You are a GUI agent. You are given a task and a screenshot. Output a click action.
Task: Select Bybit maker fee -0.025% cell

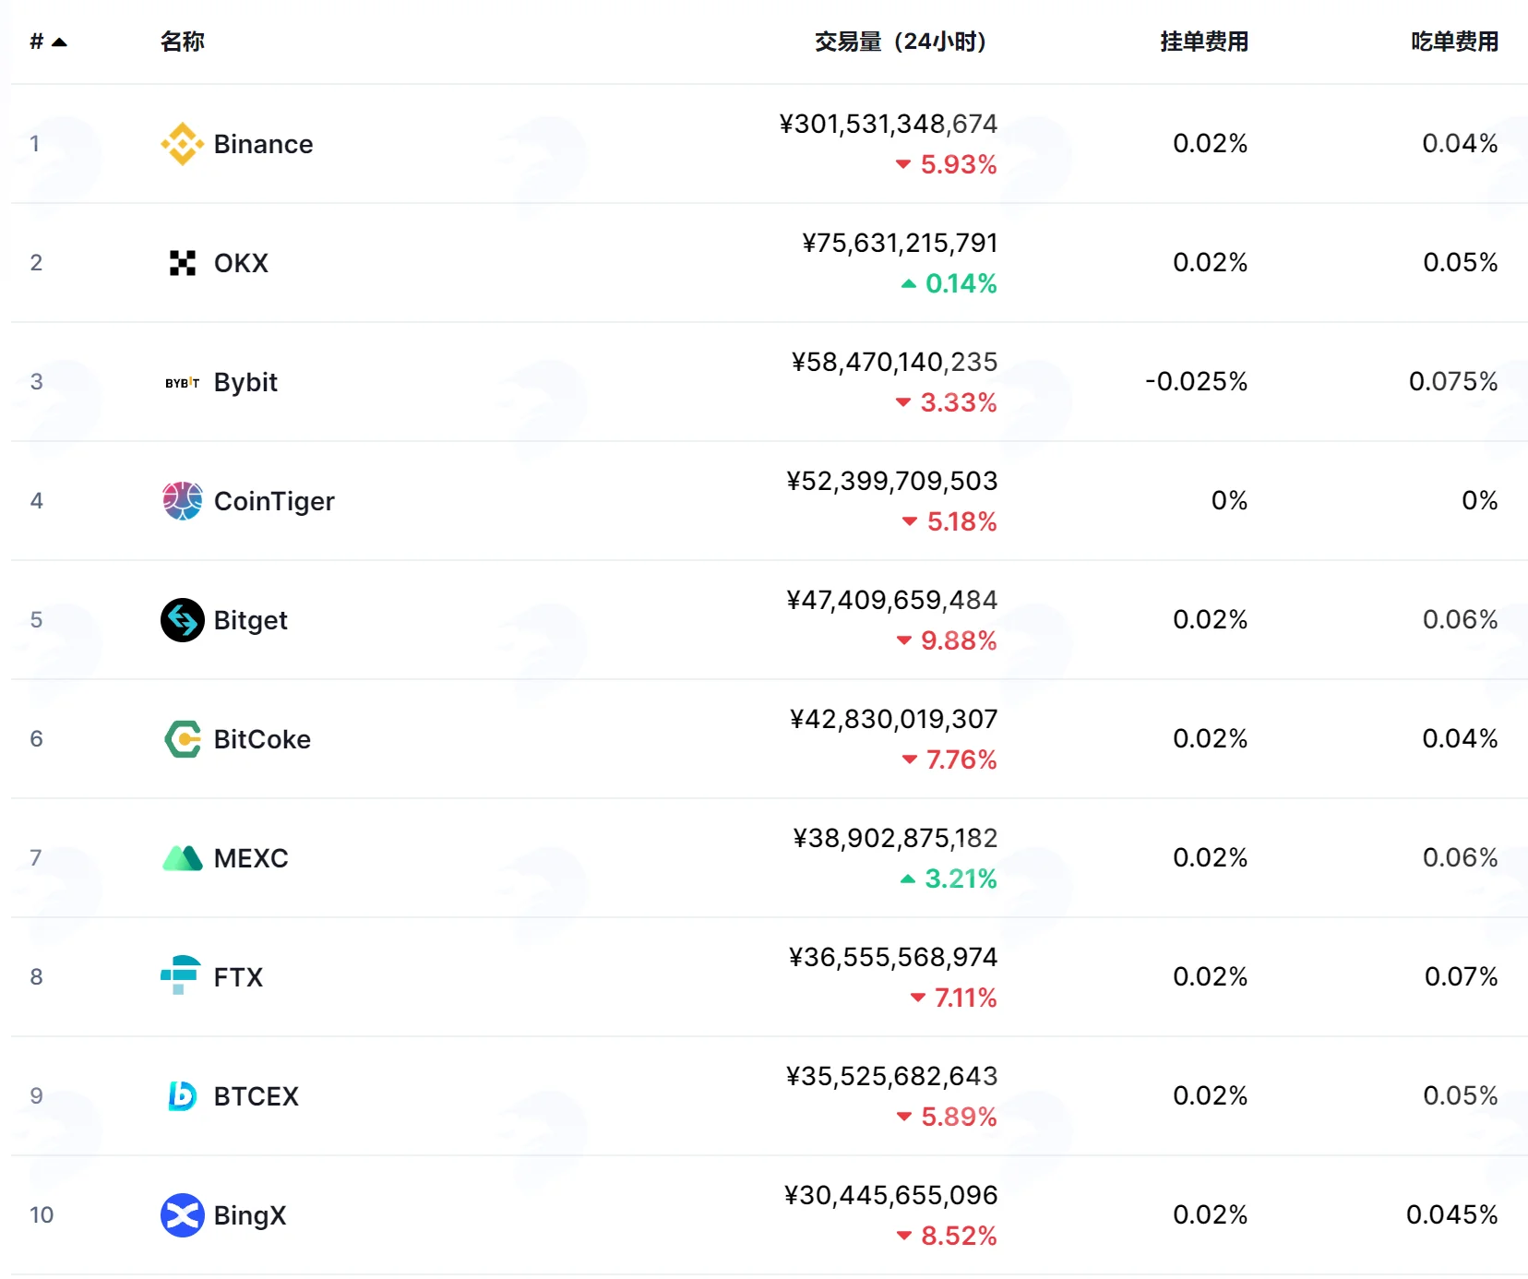point(1197,382)
